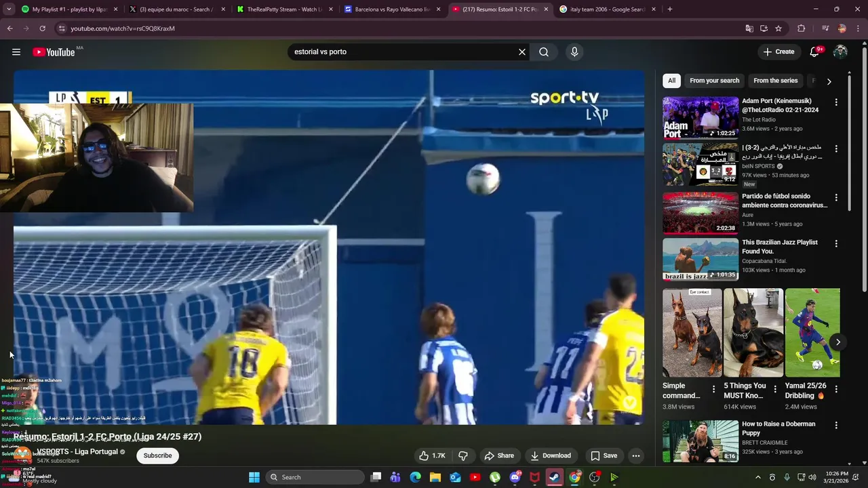Bookmark this page with star icon
The width and height of the screenshot is (868, 488).
(778, 28)
